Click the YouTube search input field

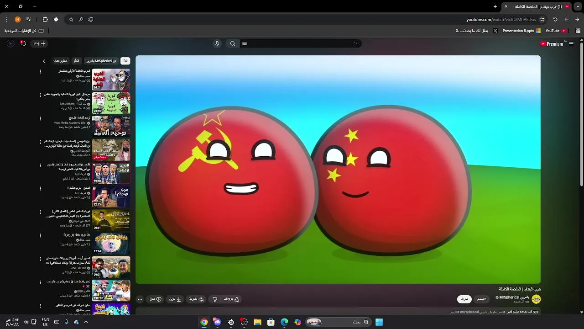[x=301, y=43]
